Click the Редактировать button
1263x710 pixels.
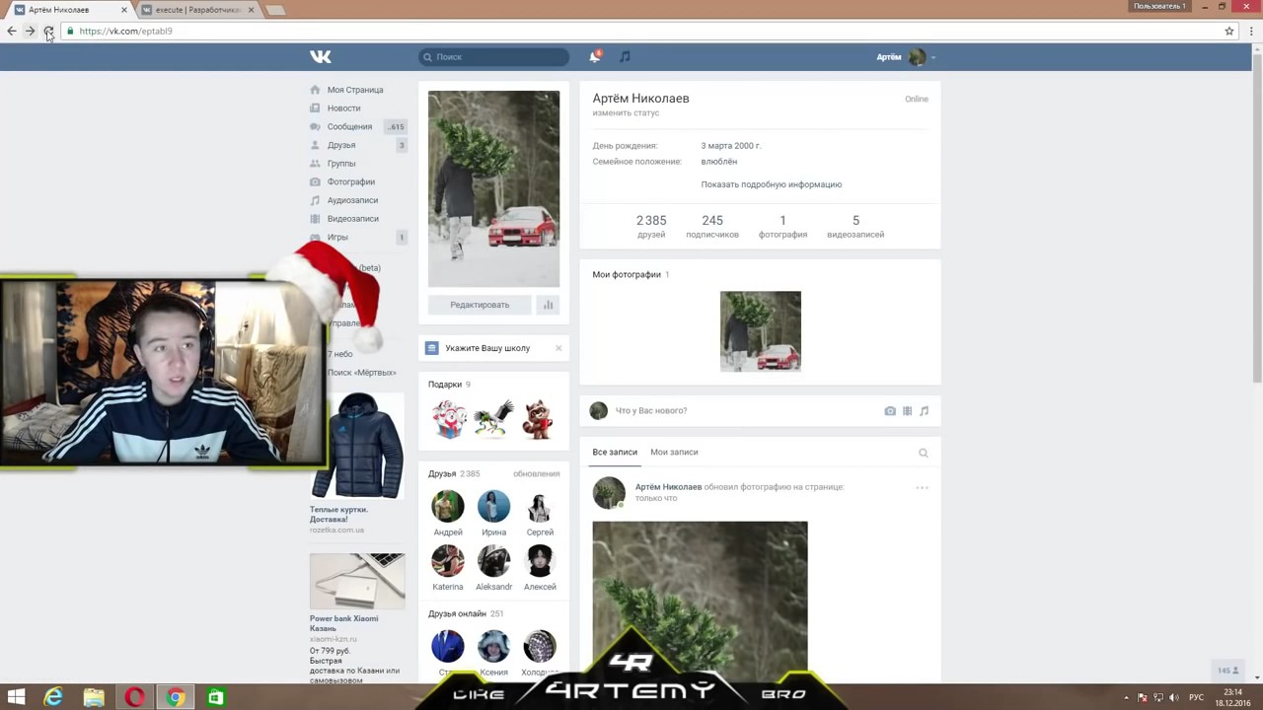tap(480, 305)
